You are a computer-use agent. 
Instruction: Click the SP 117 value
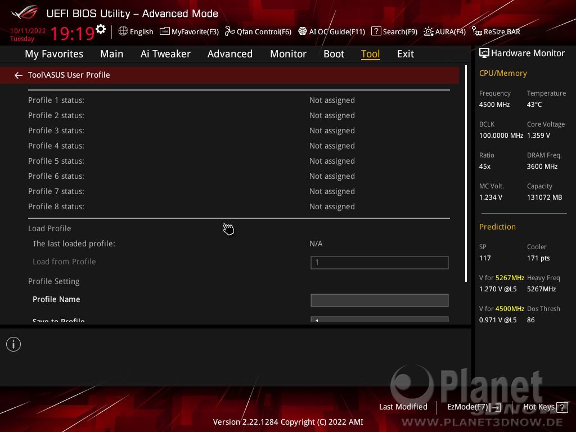coord(485,258)
